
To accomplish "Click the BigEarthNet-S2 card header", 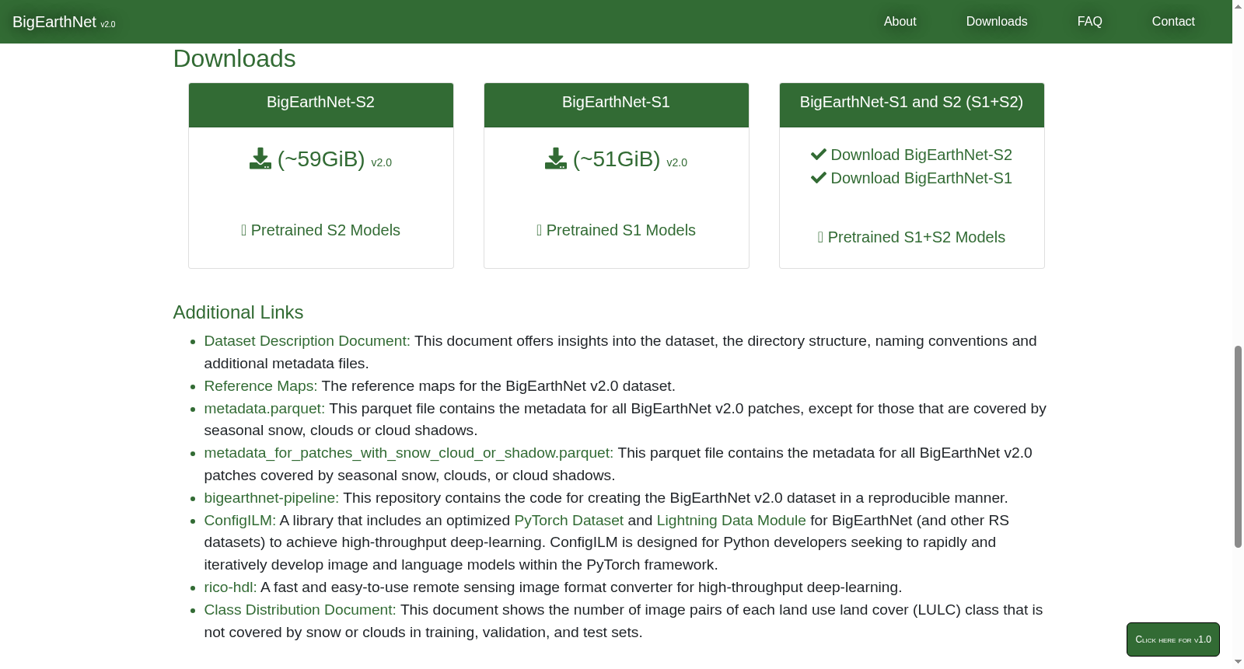I will [321, 105].
